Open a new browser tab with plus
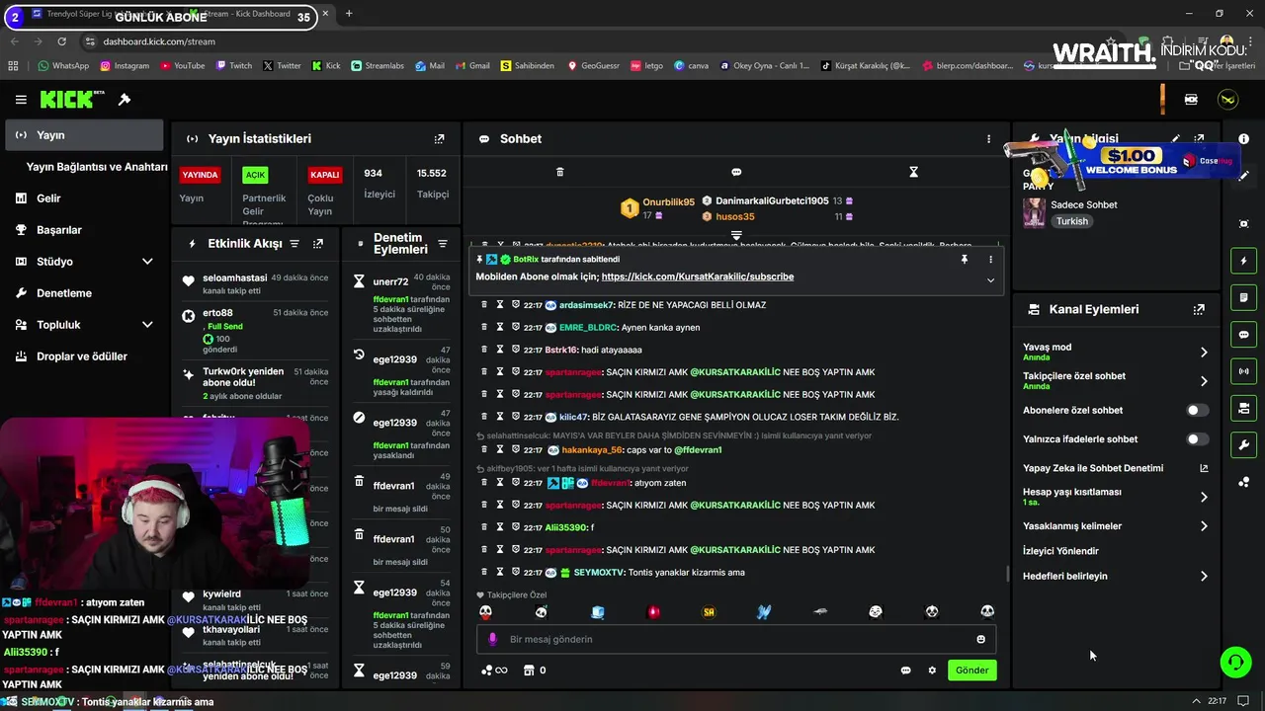1265x711 pixels. 349,14
